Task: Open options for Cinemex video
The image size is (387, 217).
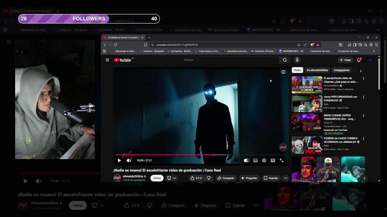Action: pos(363,79)
